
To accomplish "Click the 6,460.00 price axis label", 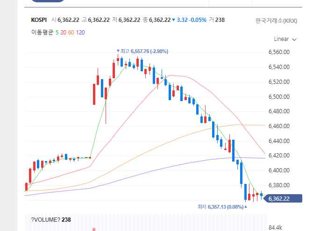I will coord(279,126).
